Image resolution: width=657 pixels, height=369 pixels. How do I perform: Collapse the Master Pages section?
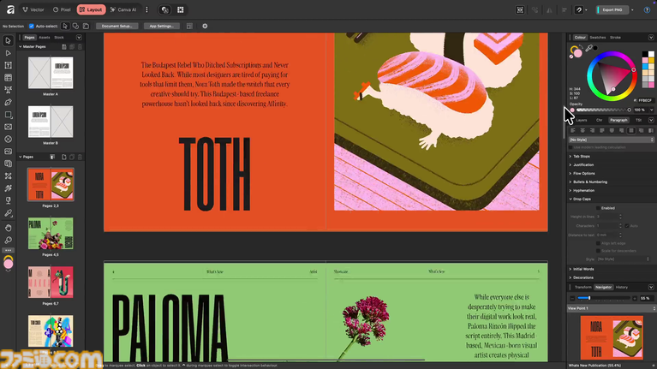(x=21, y=46)
